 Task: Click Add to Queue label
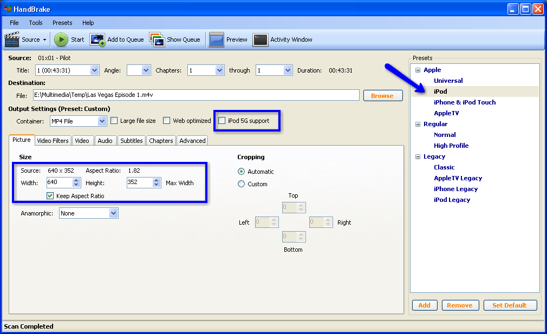point(126,40)
